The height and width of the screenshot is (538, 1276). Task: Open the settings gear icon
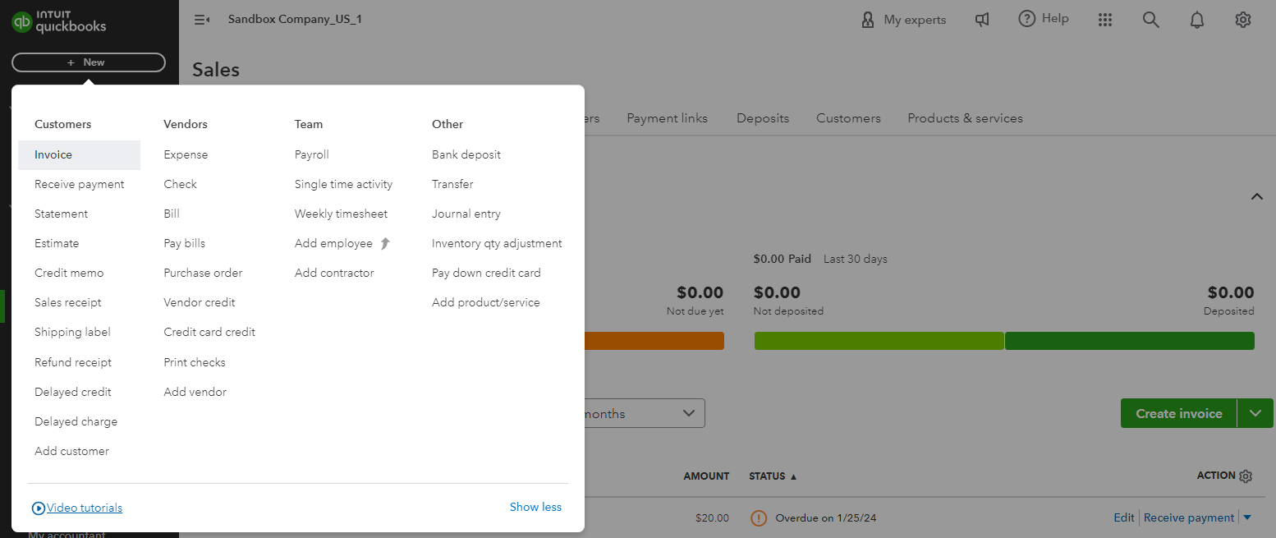pyautogui.click(x=1243, y=19)
